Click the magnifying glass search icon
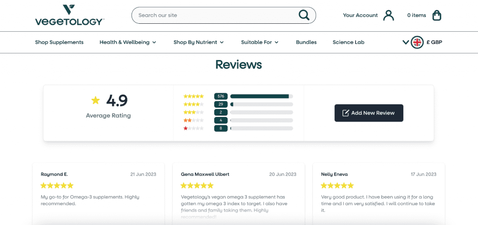Screen dimensions: 478x225 click(304, 15)
